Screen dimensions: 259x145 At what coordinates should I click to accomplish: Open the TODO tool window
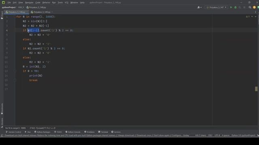58,132
